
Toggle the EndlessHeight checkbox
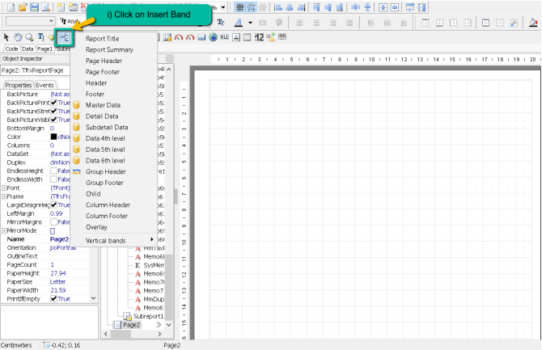coord(54,171)
